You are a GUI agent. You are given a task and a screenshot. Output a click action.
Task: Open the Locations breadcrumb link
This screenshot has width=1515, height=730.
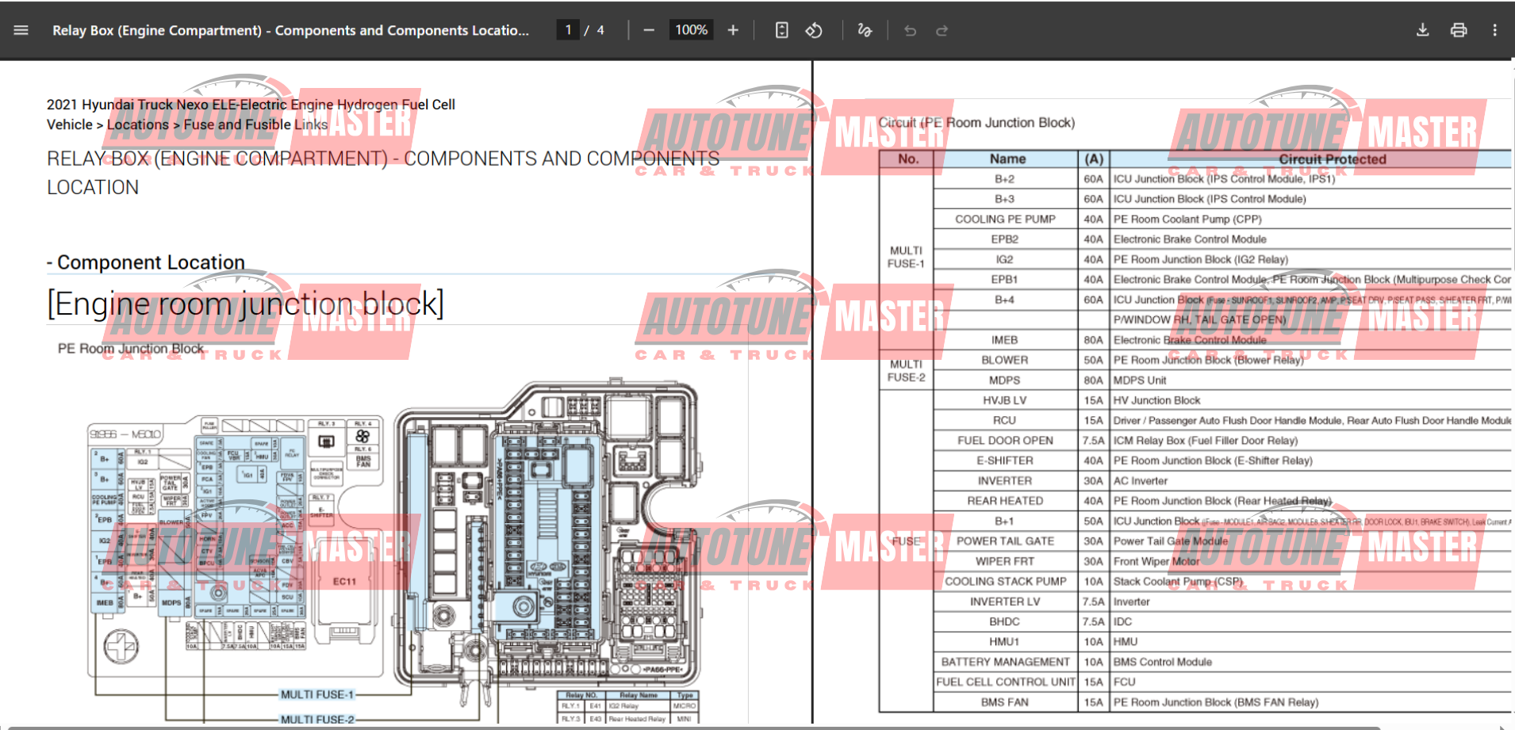pos(137,124)
